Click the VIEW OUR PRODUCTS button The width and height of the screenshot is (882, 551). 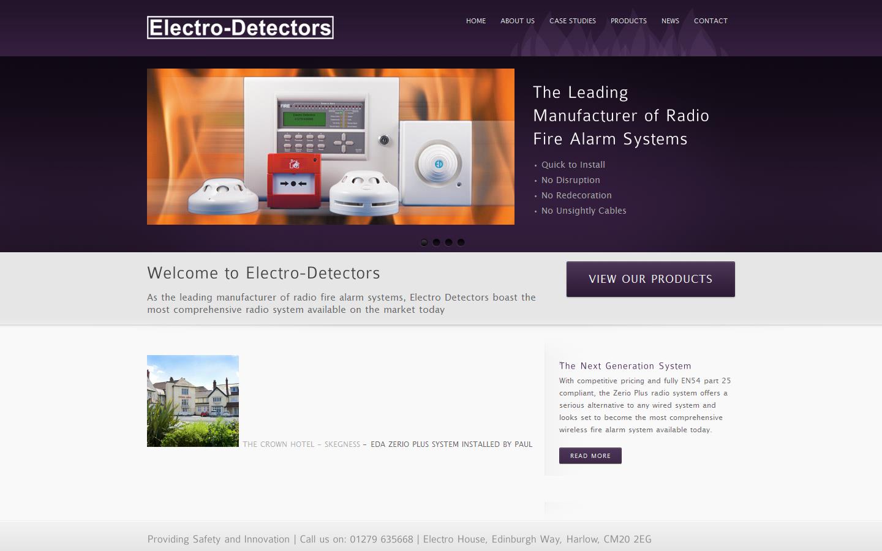click(650, 279)
